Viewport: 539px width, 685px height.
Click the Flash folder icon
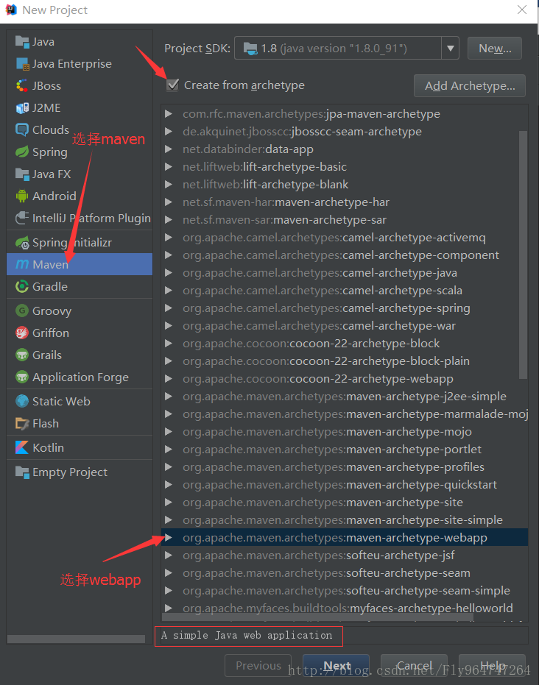(x=22, y=423)
